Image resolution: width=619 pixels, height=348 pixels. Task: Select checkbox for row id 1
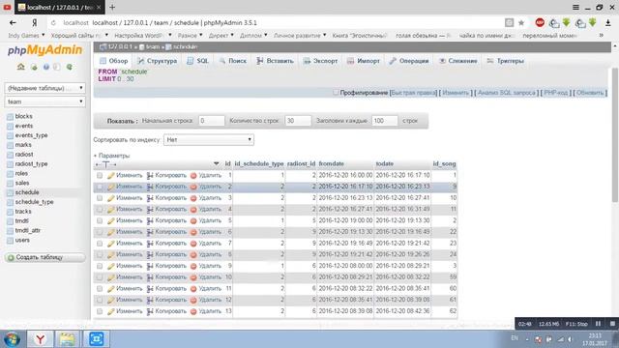(x=100, y=175)
